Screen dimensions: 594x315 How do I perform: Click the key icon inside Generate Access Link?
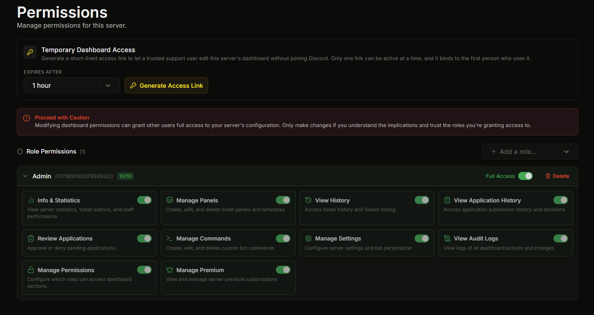[x=133, y=85]
